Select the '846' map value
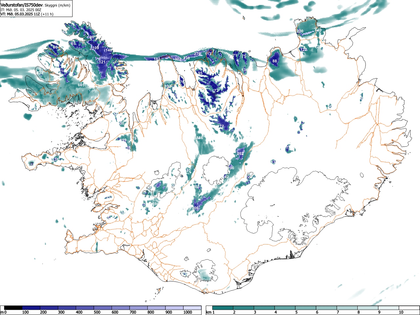Viewport: 420px width, 315px height. click(x=318, y=30)
